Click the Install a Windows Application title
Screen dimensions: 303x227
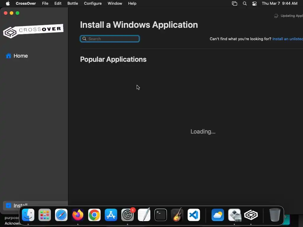139,25
